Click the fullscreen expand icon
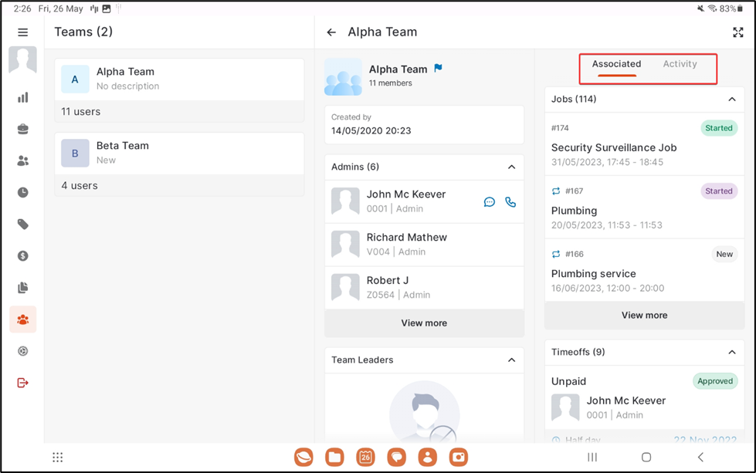 tap(737, 32)
